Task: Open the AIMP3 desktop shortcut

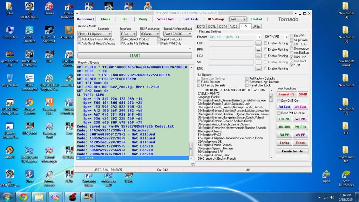Action: coord(10,151)
